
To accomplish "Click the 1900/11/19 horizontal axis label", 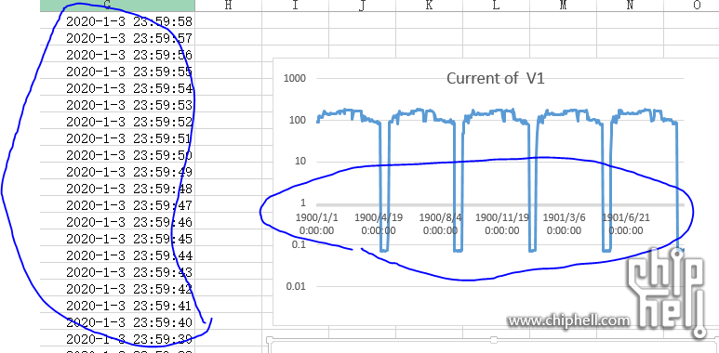I will (x=502, y=224).
